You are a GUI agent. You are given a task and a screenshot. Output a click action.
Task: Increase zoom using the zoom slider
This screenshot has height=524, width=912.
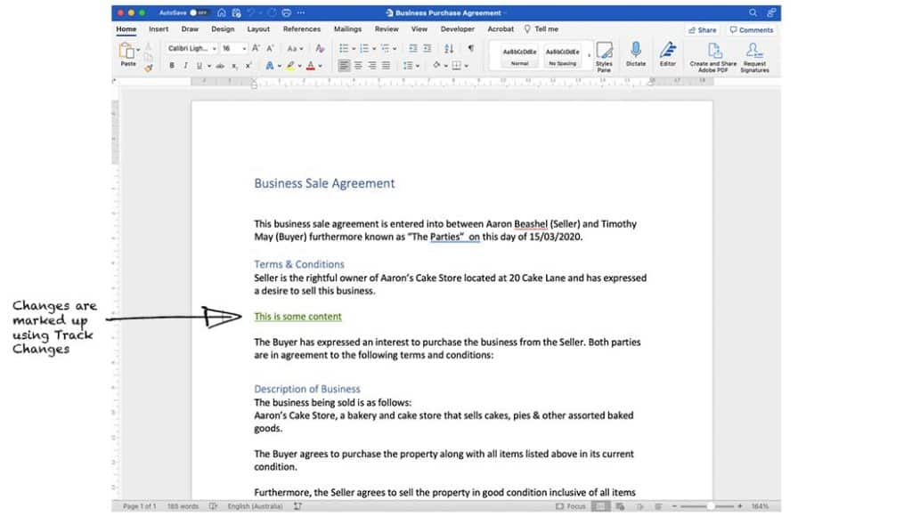click(740, 506)
